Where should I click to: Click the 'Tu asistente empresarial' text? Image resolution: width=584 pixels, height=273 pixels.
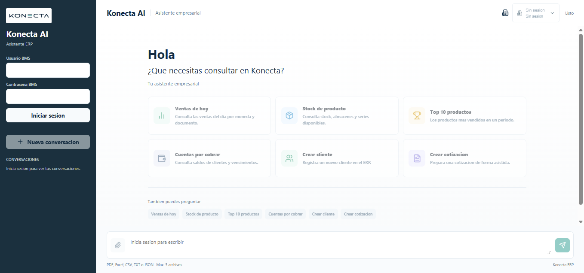[173, 84]
